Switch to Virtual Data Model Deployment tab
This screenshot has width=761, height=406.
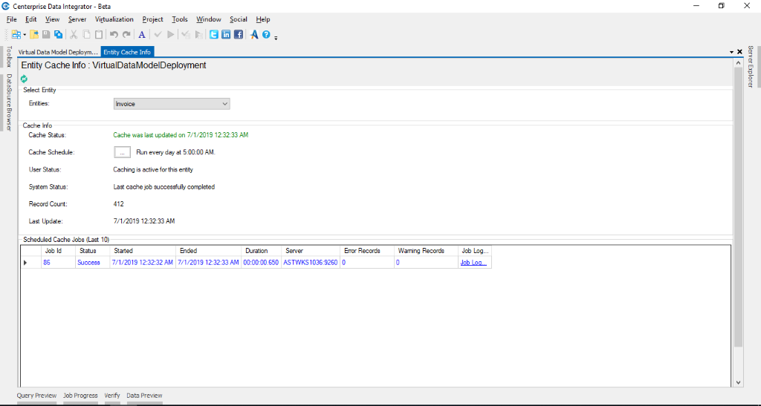(x=58, y=52)
